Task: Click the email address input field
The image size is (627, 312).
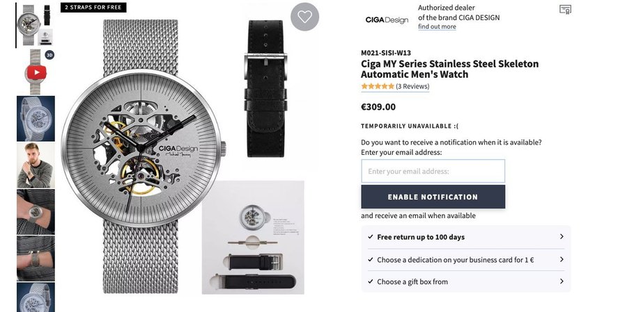Action: [x=433, y=171]
